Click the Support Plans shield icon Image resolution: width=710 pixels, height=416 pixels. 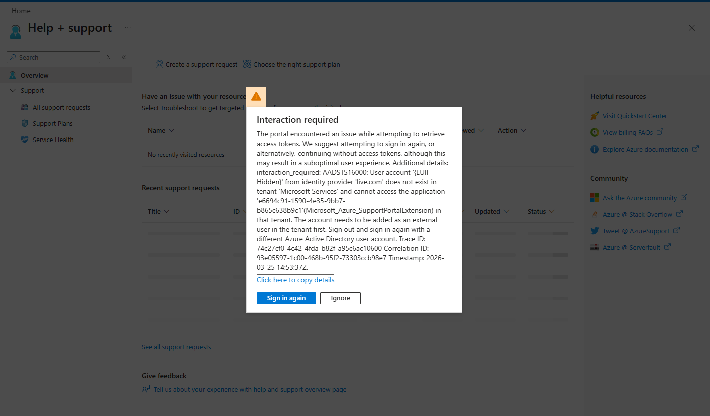pyautogui.click(x=25, y=123)
